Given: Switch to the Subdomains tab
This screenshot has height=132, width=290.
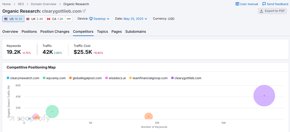Looking at the screenshot, I should point(135,31).
